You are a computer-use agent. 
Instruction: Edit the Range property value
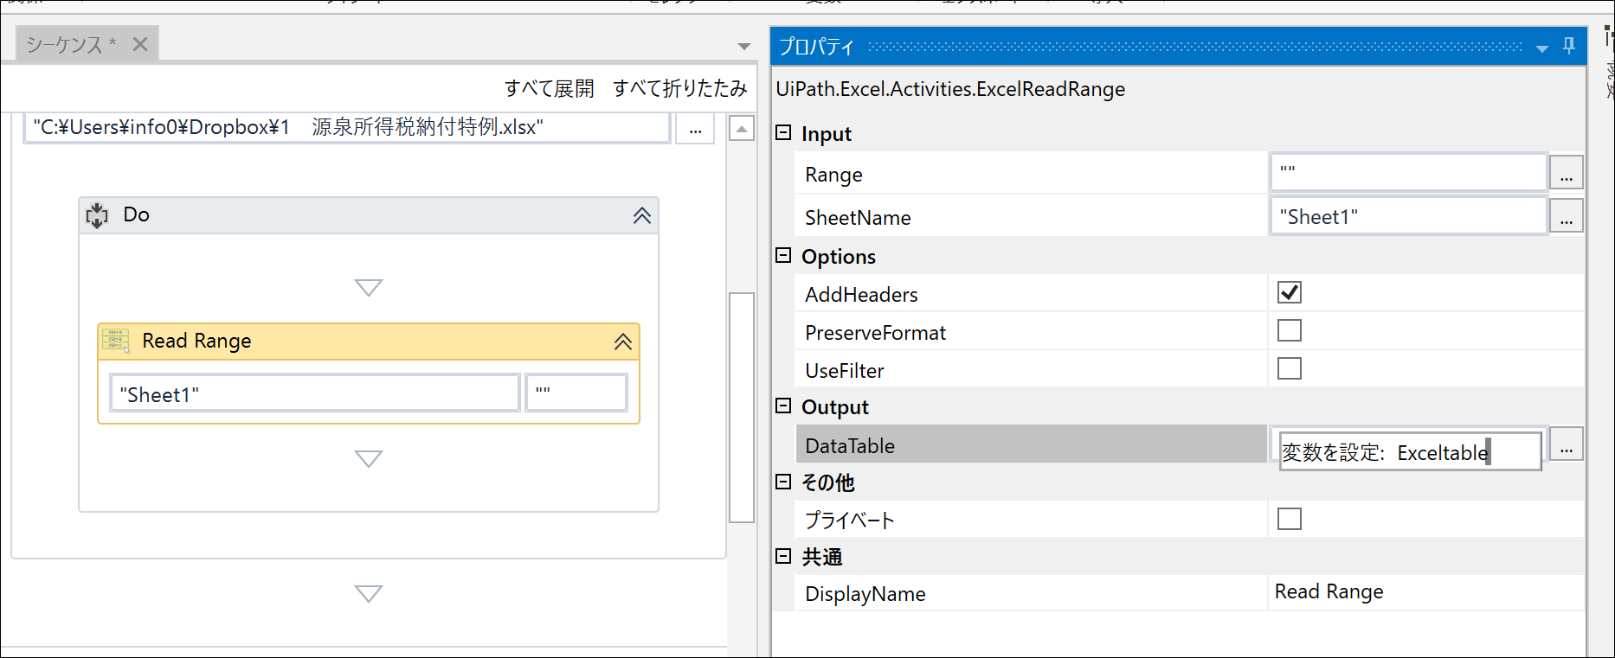(x=1408, y=172)
